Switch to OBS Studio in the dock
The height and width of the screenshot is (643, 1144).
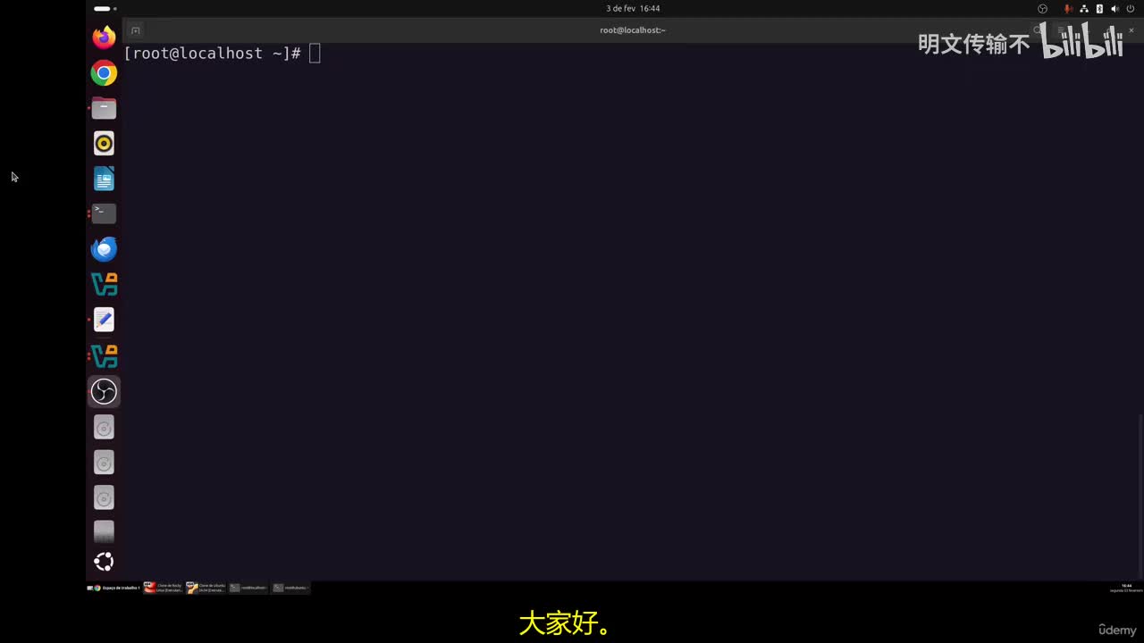tap(104, 391)
